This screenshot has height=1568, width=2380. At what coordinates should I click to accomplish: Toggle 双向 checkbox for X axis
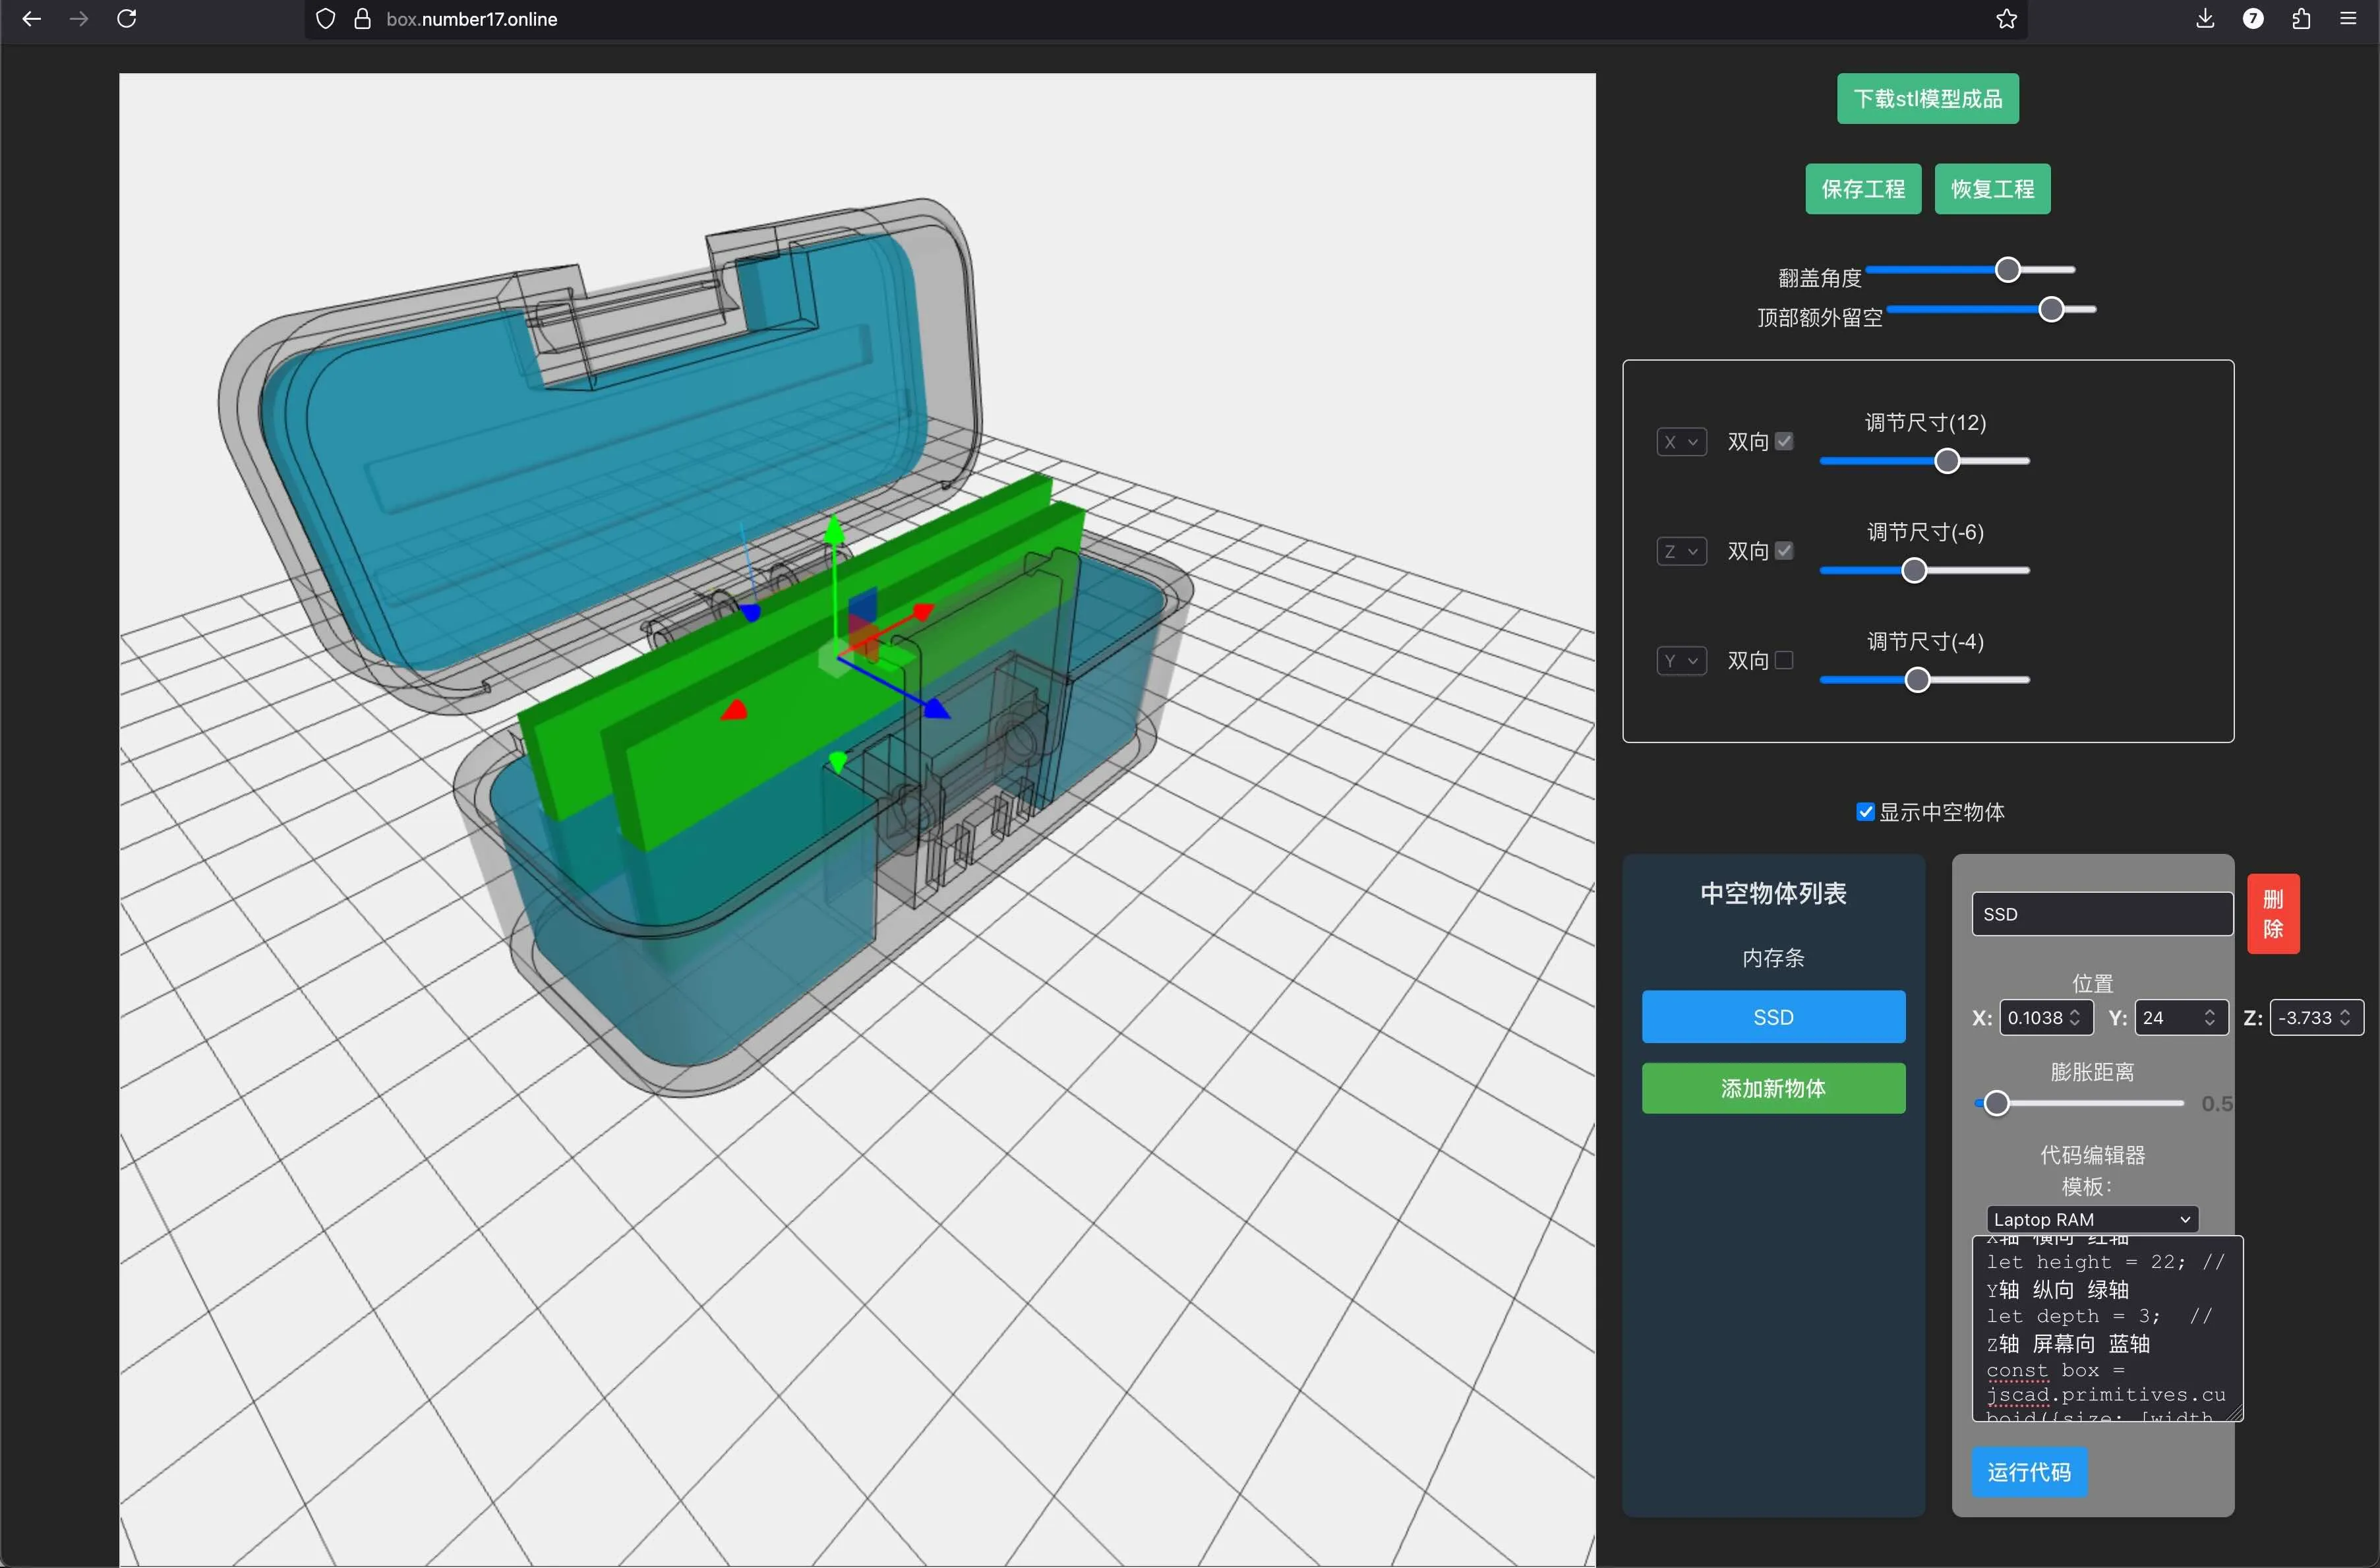click(x=1784, y=441)
